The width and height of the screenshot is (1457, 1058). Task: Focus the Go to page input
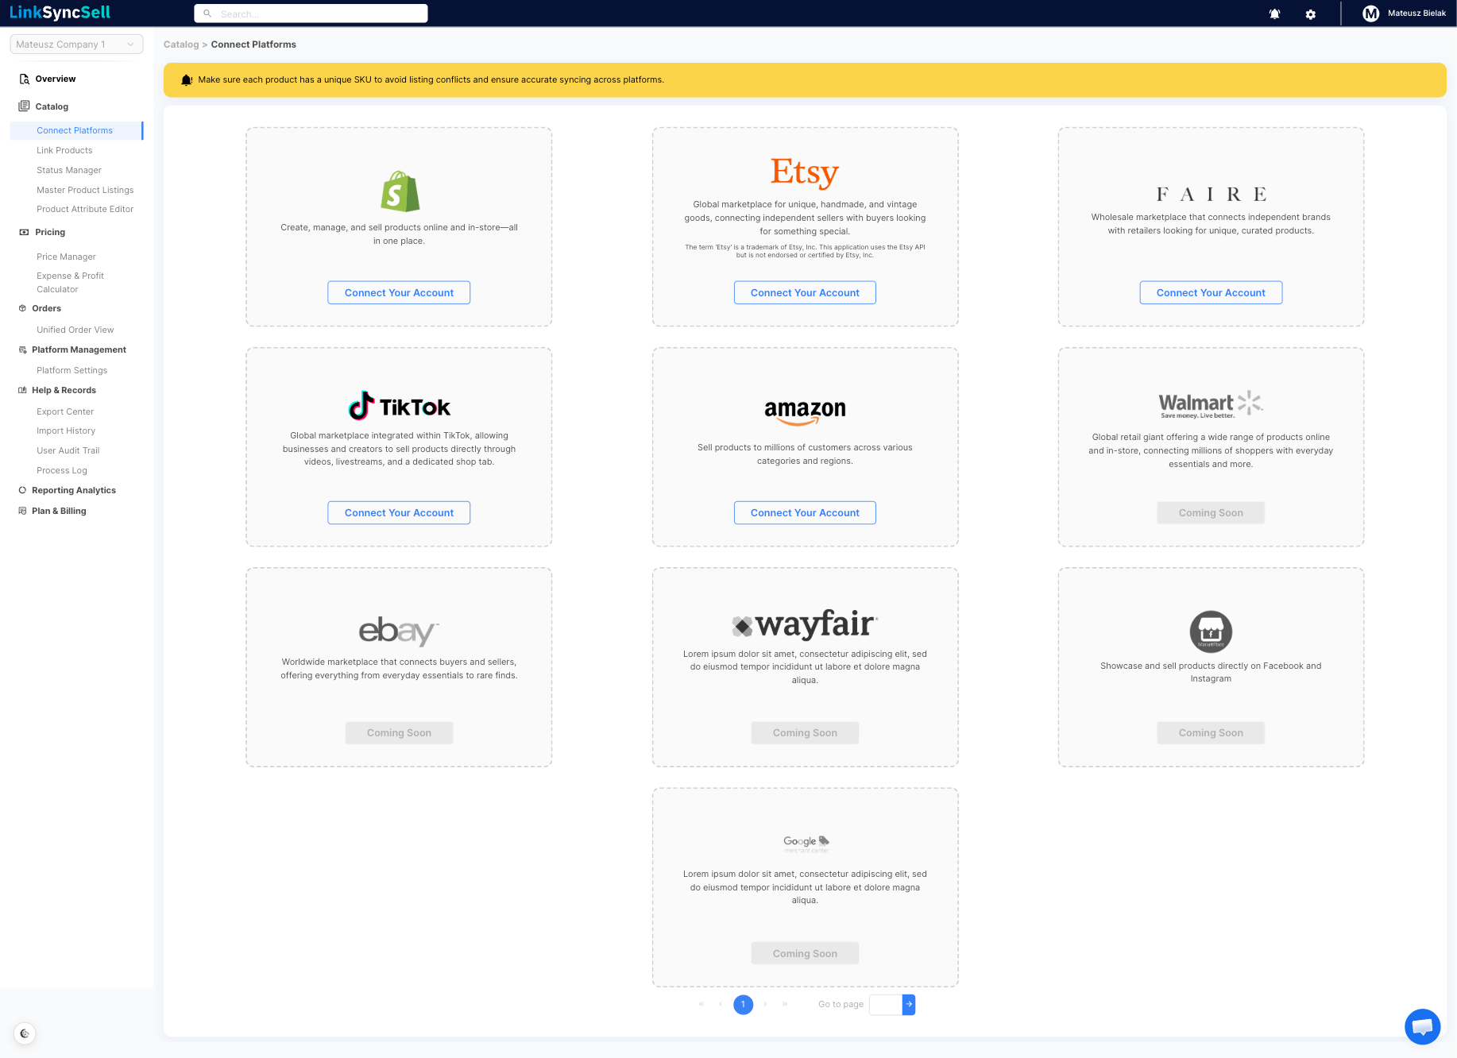pos(886,1004)
